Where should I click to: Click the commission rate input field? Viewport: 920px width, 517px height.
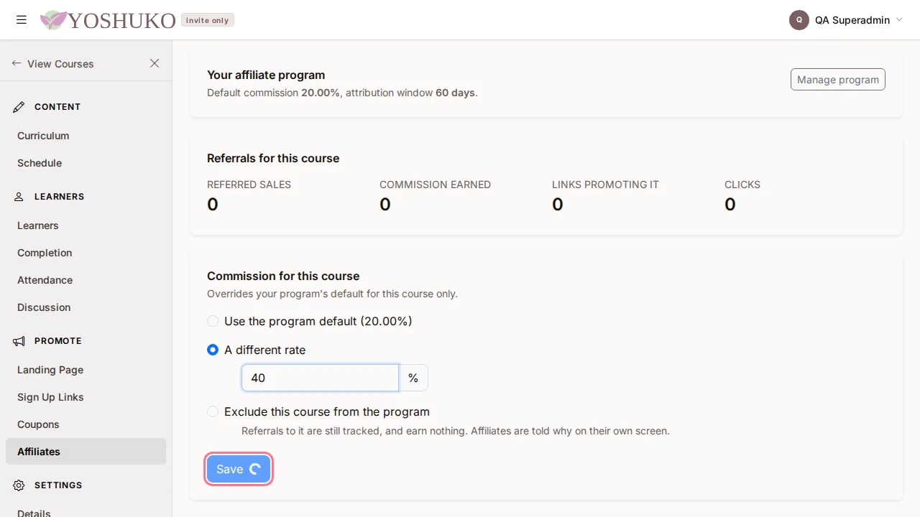click(x=320, y=378)
